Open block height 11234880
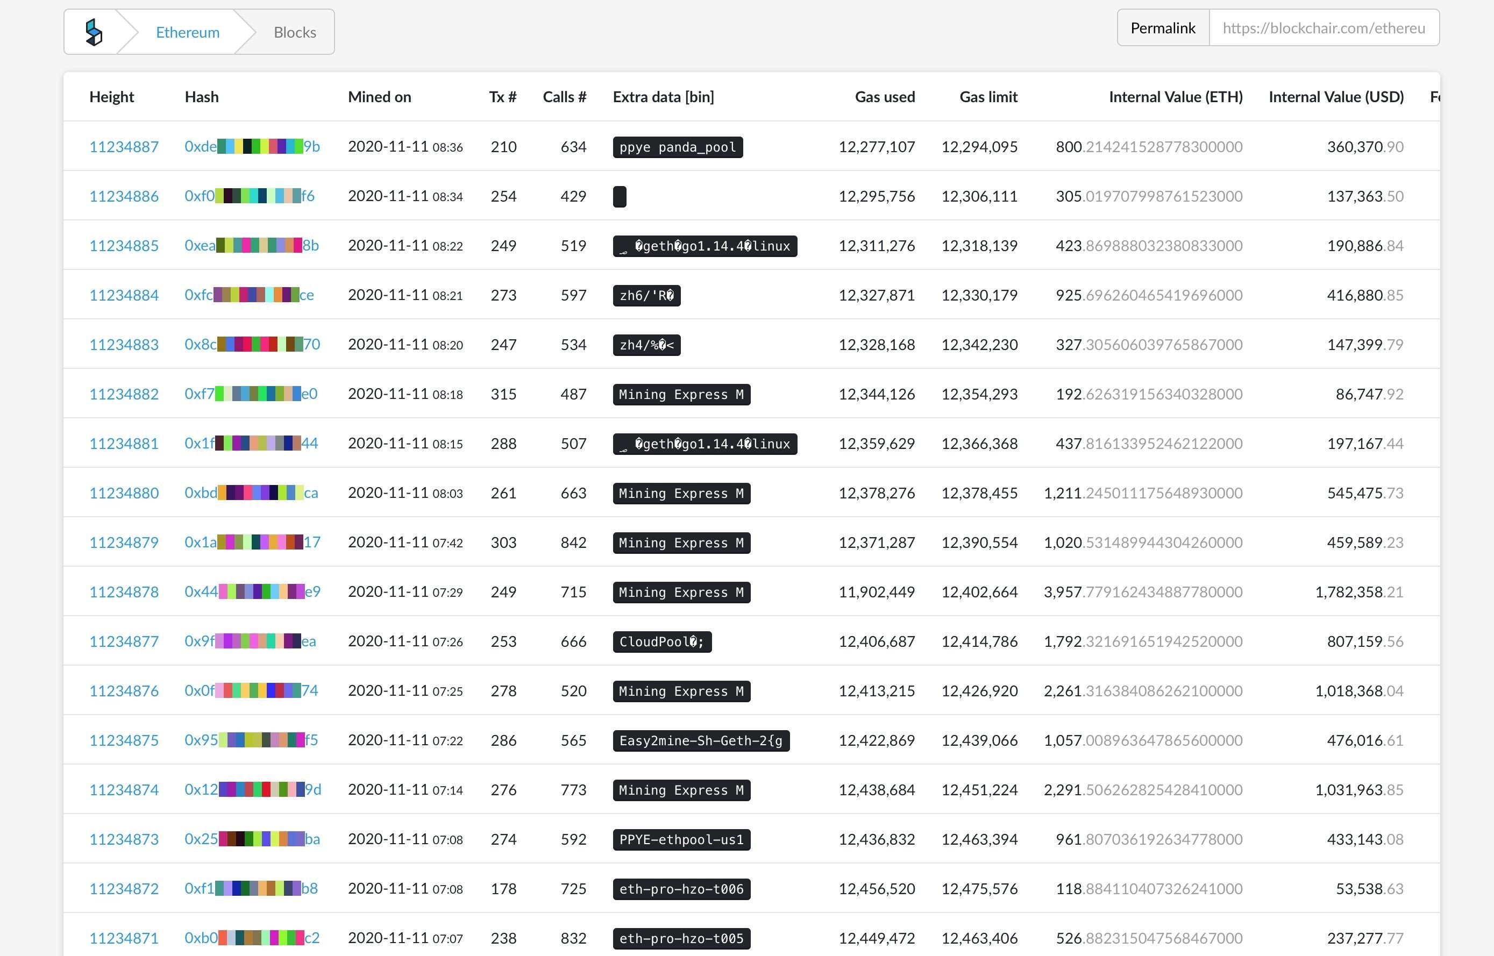 pos(124,493)
